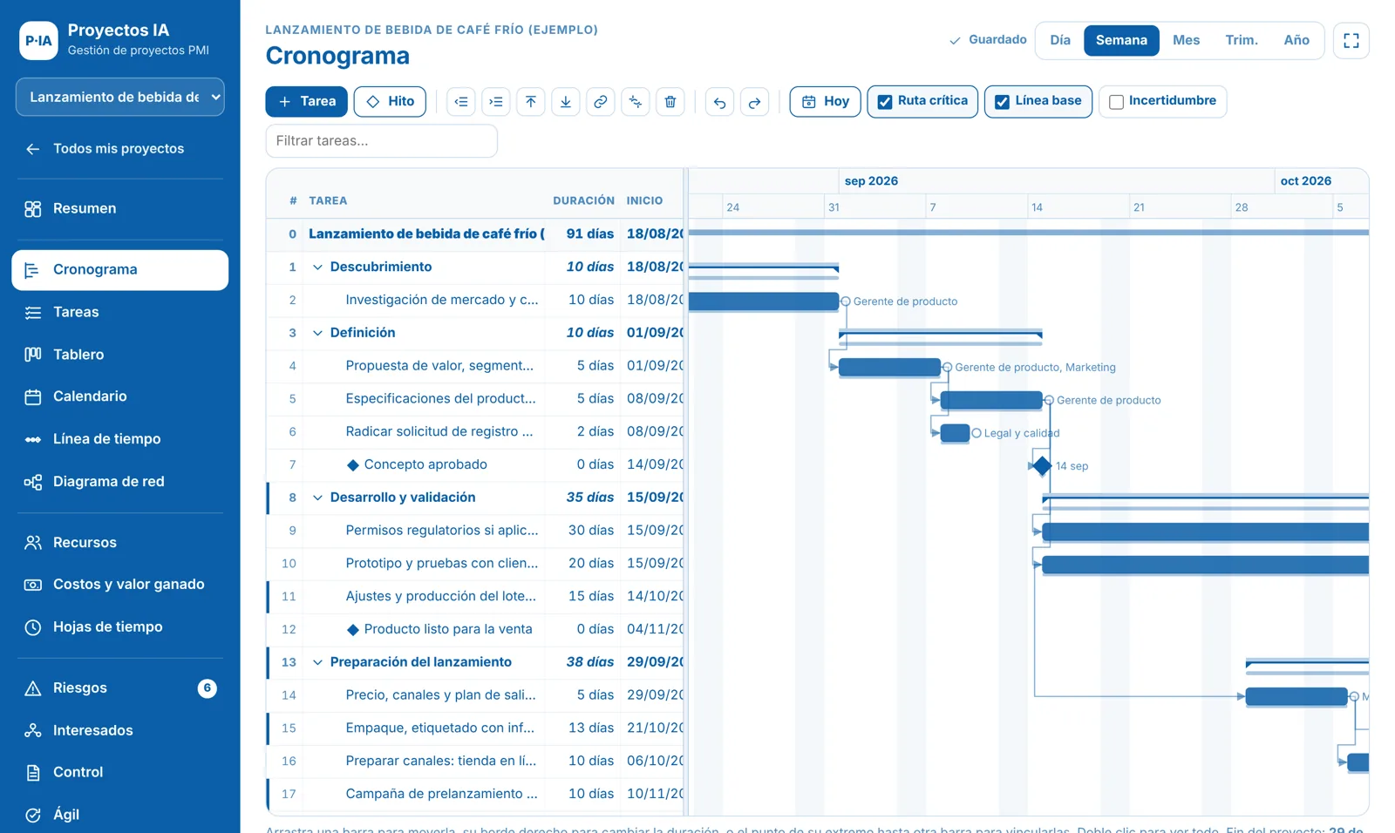Select the 14 sep milestone diamond

1042,466
